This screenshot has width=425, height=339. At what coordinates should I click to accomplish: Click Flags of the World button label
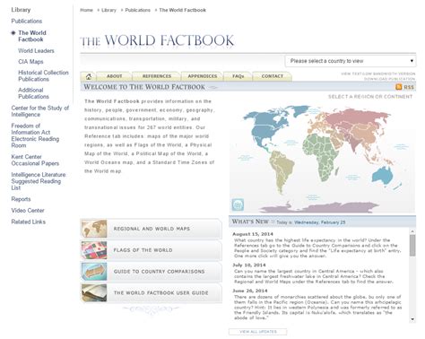coord(143,250)
